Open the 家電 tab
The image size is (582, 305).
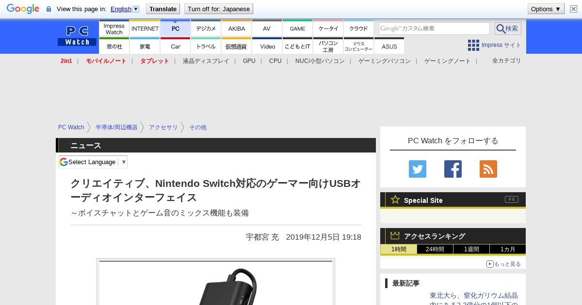coord(145,46)
